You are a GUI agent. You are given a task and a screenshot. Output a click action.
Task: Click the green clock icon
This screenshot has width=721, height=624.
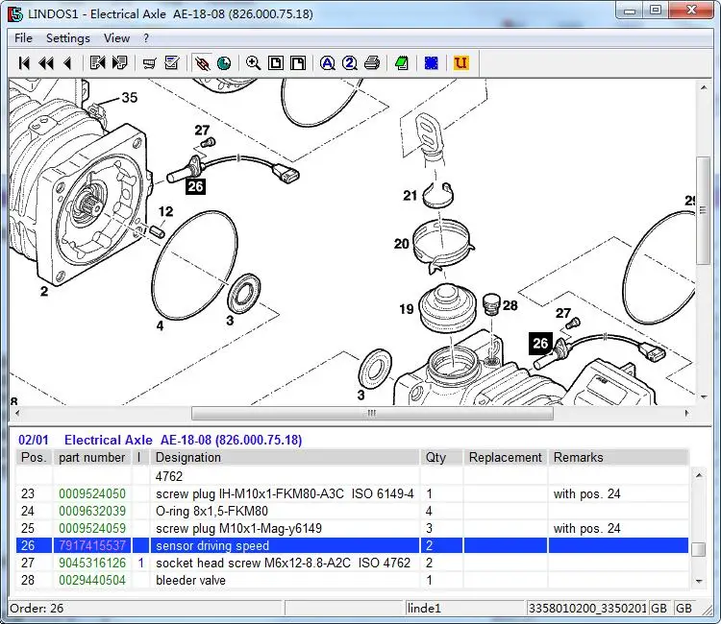(224, 63)
